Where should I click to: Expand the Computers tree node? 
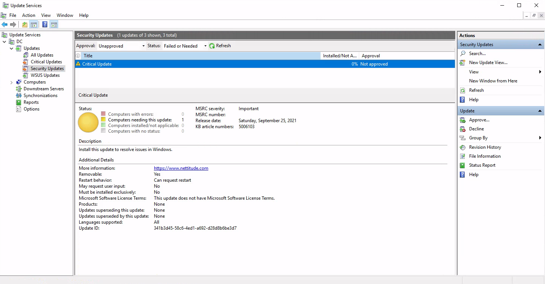tap(11, 82)
